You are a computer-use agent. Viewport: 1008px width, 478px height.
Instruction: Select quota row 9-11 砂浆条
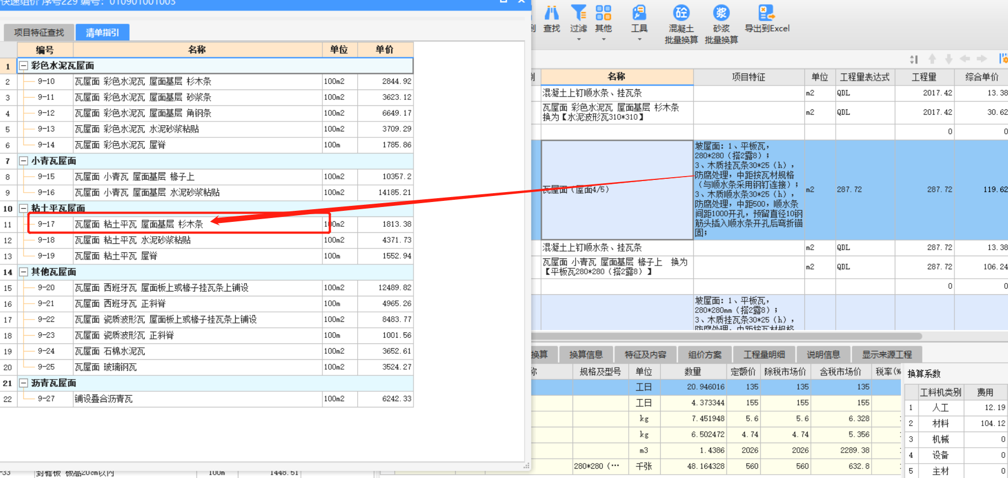pyautogui.click(x=215, y=98)
